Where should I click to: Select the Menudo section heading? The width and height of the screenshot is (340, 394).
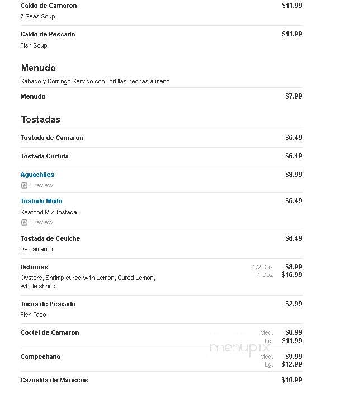pyautogui.click(x=39, y=68)
